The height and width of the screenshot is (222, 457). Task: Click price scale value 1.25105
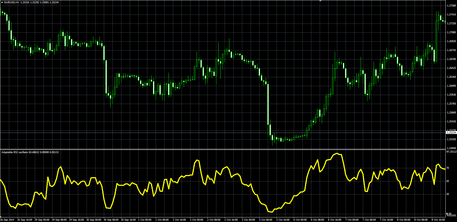click(x=451, y=139)
